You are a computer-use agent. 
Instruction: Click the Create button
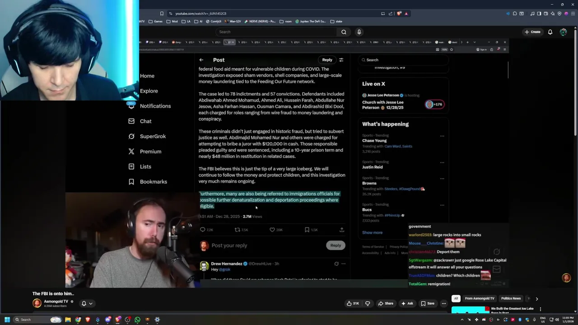click(532, 32)
